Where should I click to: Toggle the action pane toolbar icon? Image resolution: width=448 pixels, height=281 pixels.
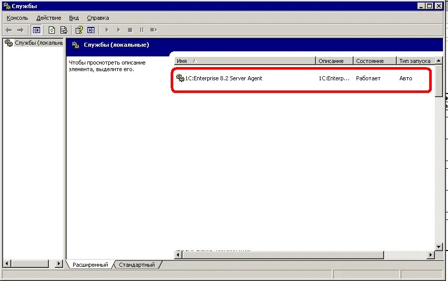pyautogui.click(x=91, y=30)
